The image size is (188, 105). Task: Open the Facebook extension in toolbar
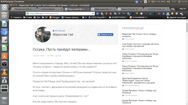pyautogui.click(x=163, y=14)
